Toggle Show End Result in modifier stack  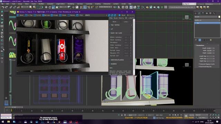tap(200, 40)
